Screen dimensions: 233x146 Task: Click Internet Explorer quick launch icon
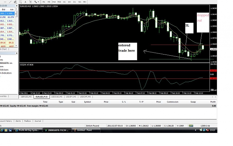[2, 130]
